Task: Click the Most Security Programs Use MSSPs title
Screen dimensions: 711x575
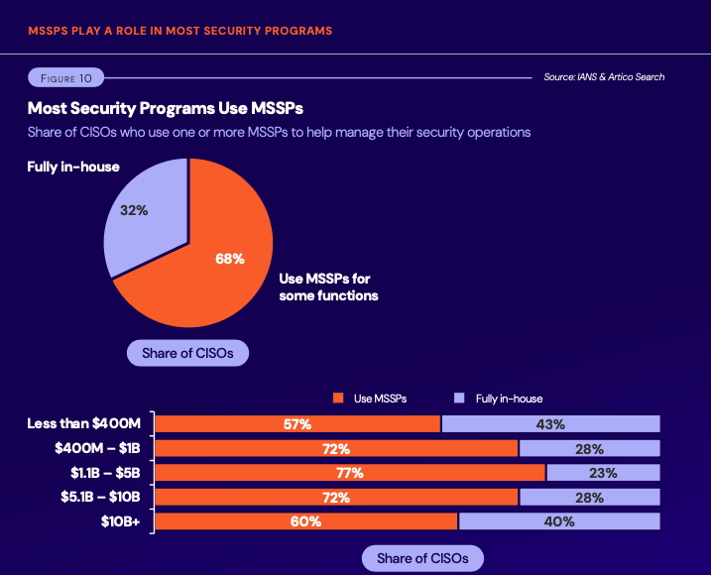Action: [x=165, y=107]
